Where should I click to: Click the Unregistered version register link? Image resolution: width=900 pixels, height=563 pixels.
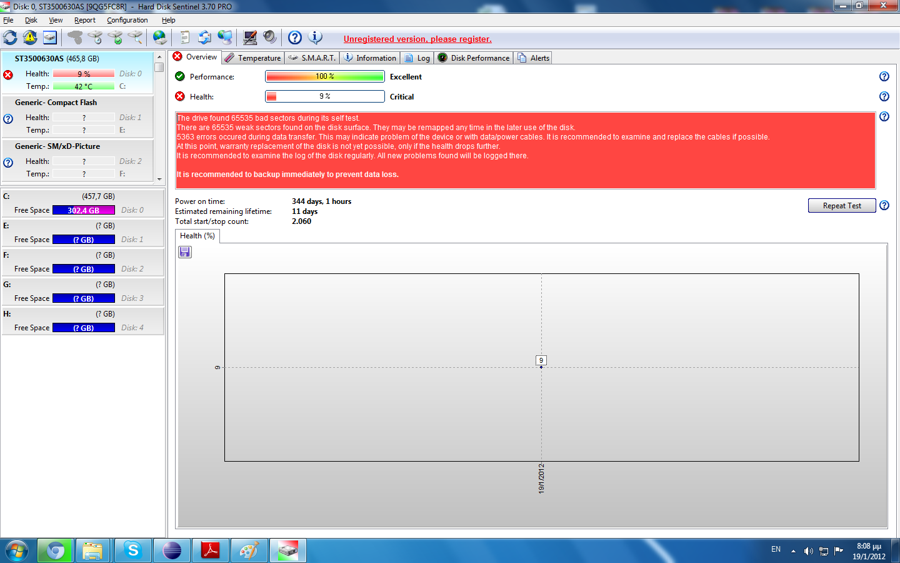(417, 39)
